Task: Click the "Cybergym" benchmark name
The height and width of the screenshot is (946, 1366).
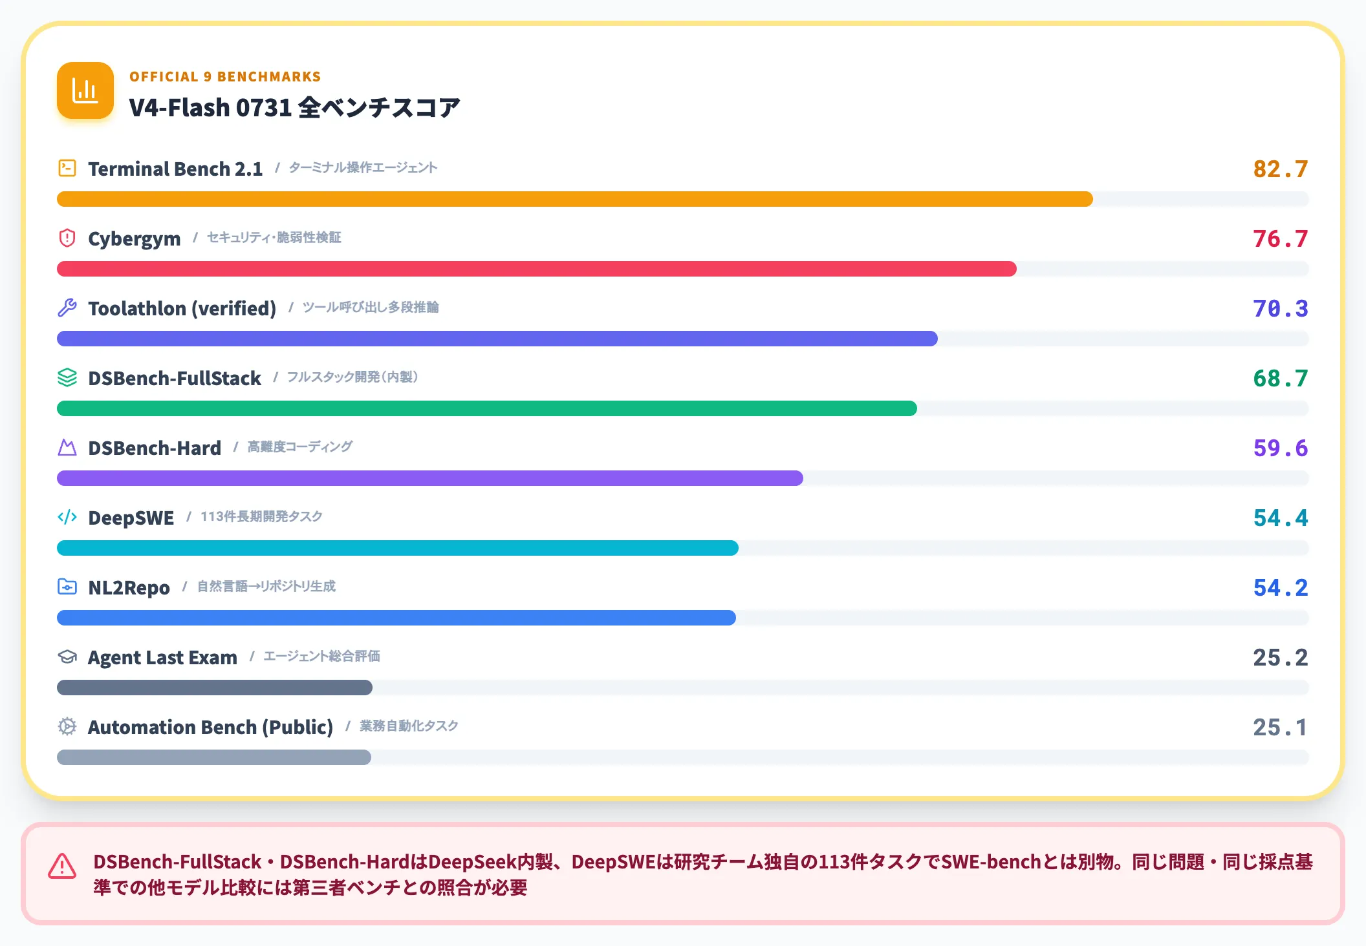Action: pyautogui.click(x=135, y=239)
